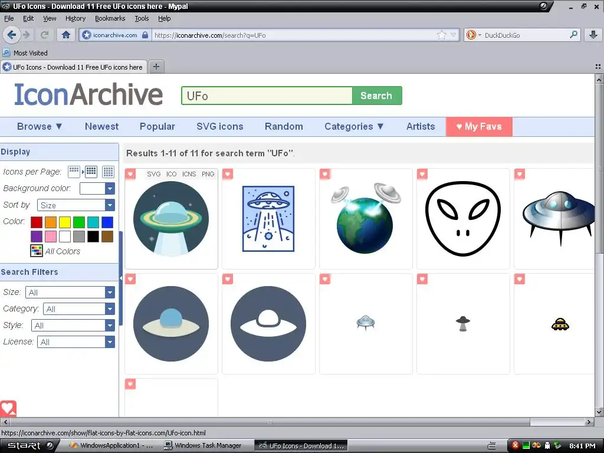Go to the Home page icon
This screenshot has height=453, width=604.
point(66,35)
